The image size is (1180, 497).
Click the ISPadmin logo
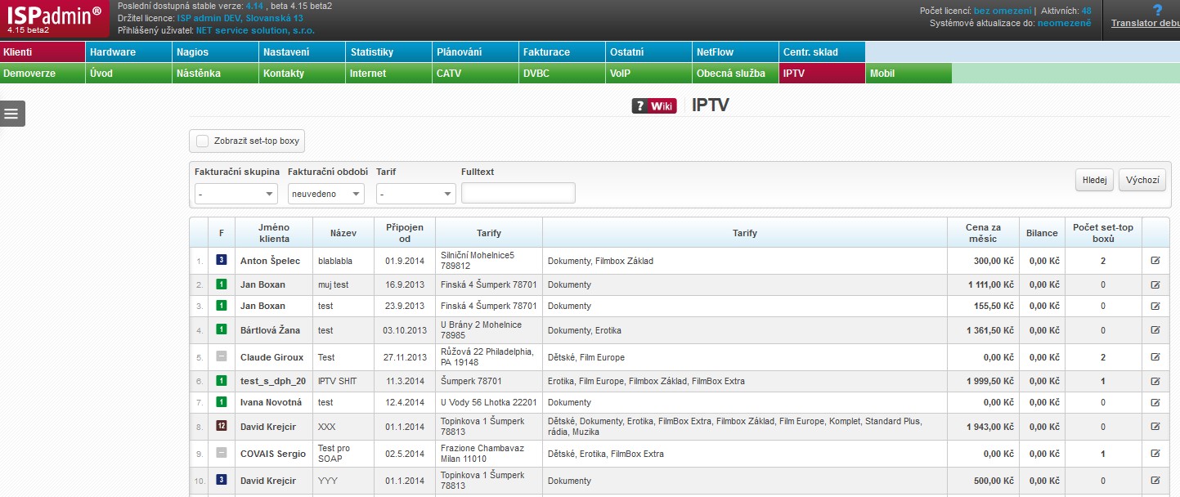(55, 18)
